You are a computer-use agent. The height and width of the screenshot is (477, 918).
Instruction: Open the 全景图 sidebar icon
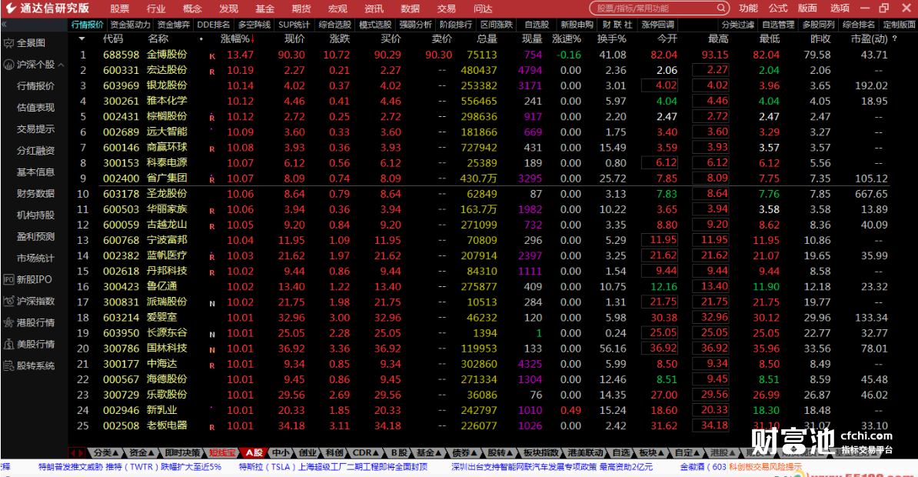click(x=8, y=43)
